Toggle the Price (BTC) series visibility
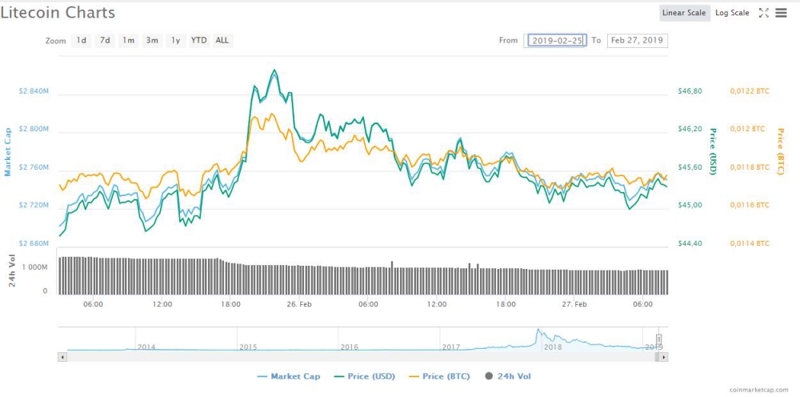The height and width of the screenshot is (397, 800). (x=442, y=376)
